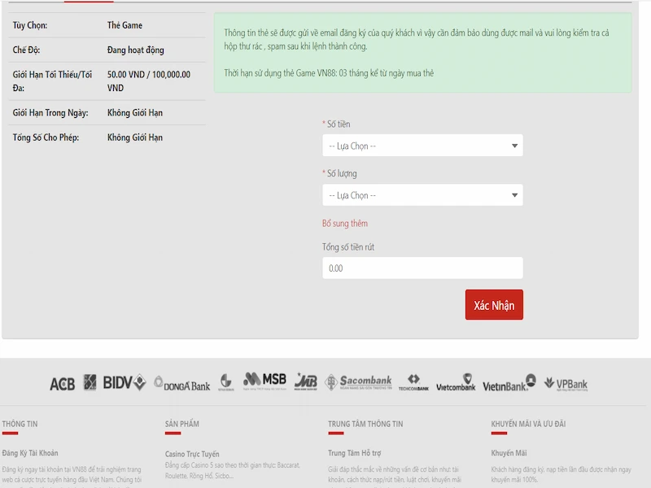This screenshot has height=488, width=651.
Task: Open the Khuyến Mãi footer link
Action: 509,453
